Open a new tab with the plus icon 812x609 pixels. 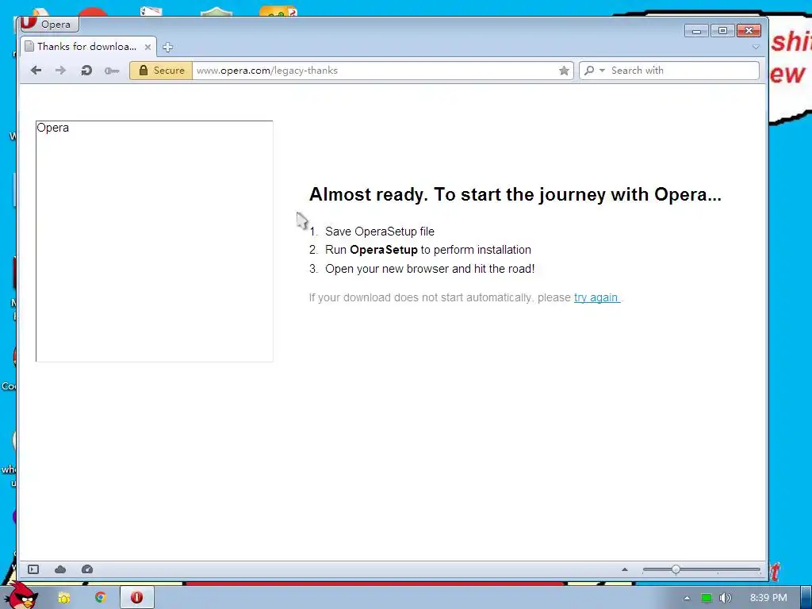(167, 48)
